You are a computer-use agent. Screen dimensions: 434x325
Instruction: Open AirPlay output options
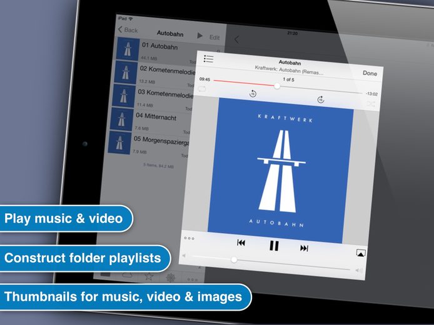(x=361, y=252)
